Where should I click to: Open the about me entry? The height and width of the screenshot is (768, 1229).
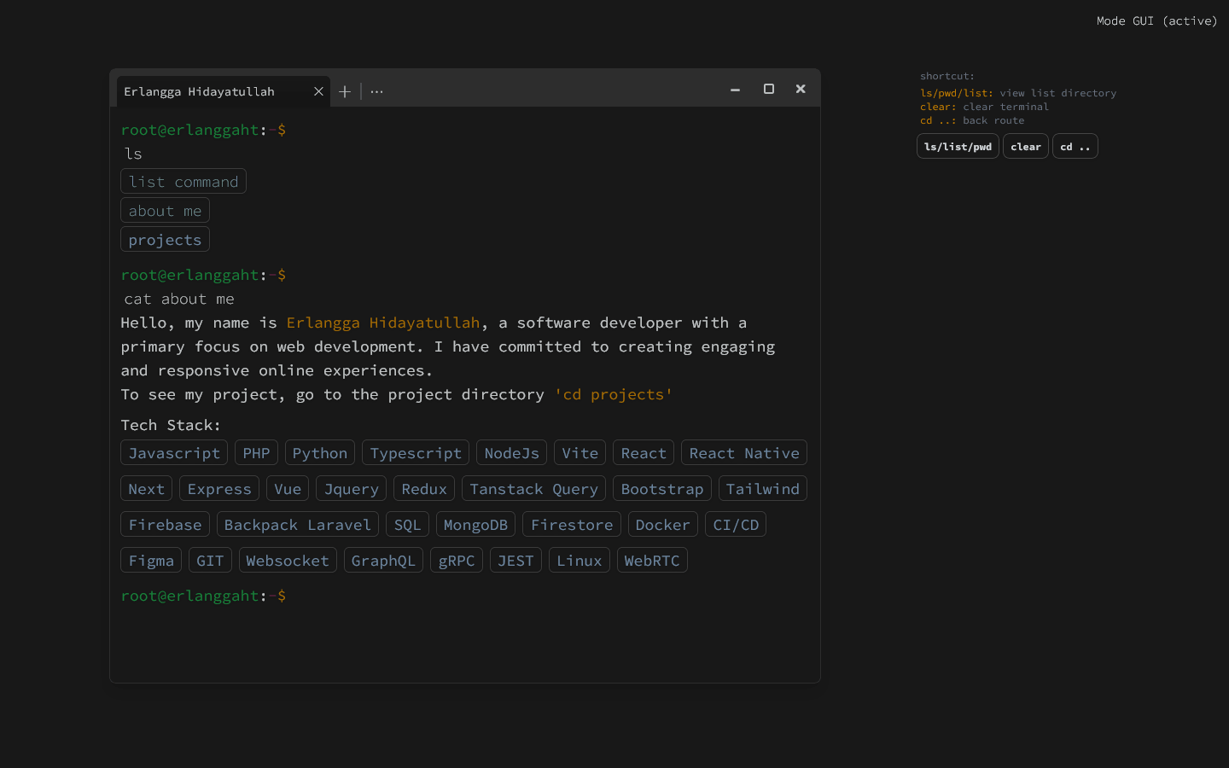[165, 211]
